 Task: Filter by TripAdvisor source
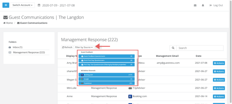(x=107, y=83)
